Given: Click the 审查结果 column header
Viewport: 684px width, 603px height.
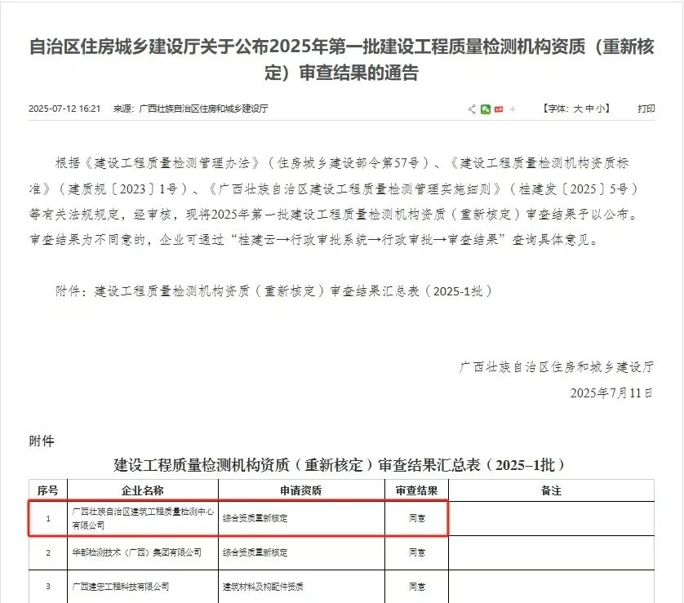Looking at the screenshot, I should pos(416,490).
